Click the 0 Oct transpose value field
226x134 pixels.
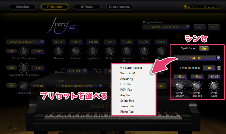point(209,68)
